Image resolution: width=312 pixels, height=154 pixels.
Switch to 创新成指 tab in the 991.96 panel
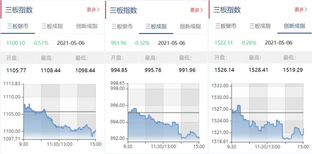[x=190, y=27]
